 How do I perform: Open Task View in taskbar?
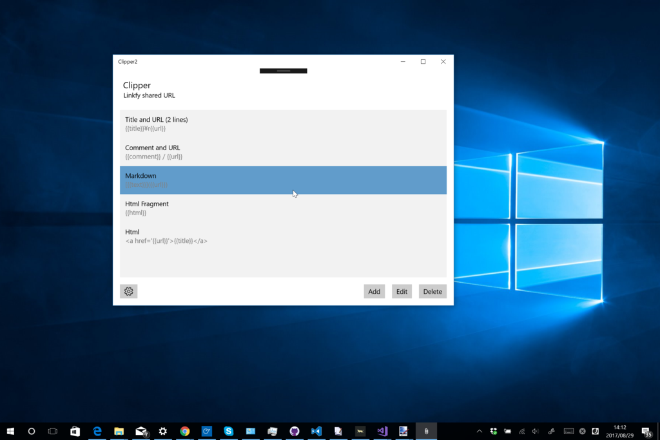pyautogui.click(x=53, y=431)
